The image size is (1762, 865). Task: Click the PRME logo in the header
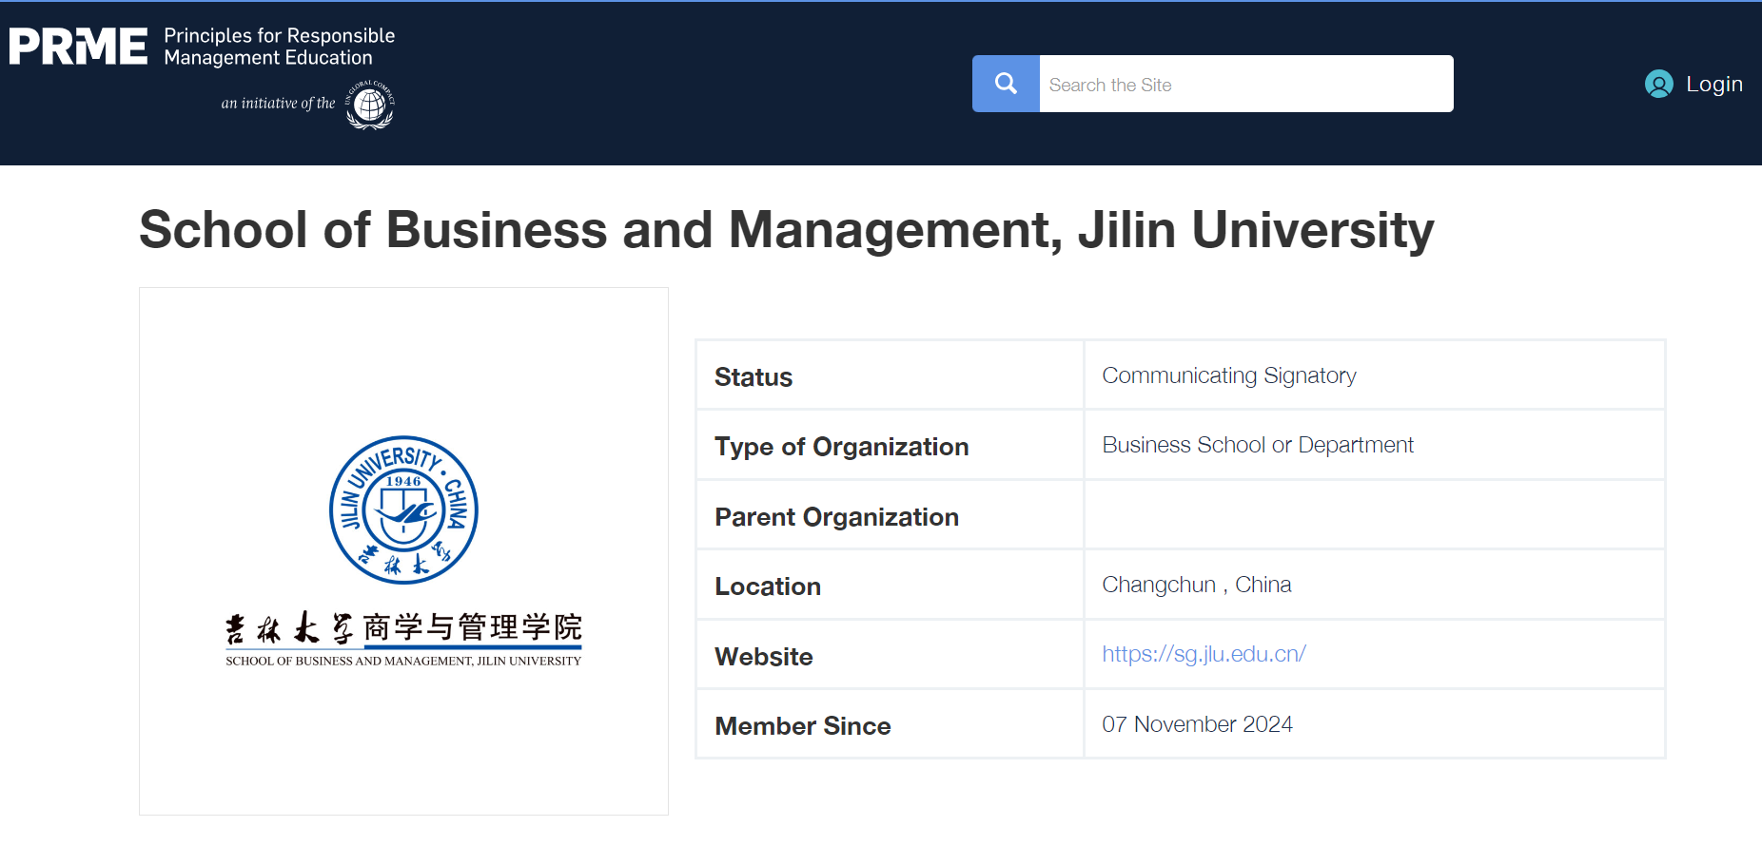point(78,47)
